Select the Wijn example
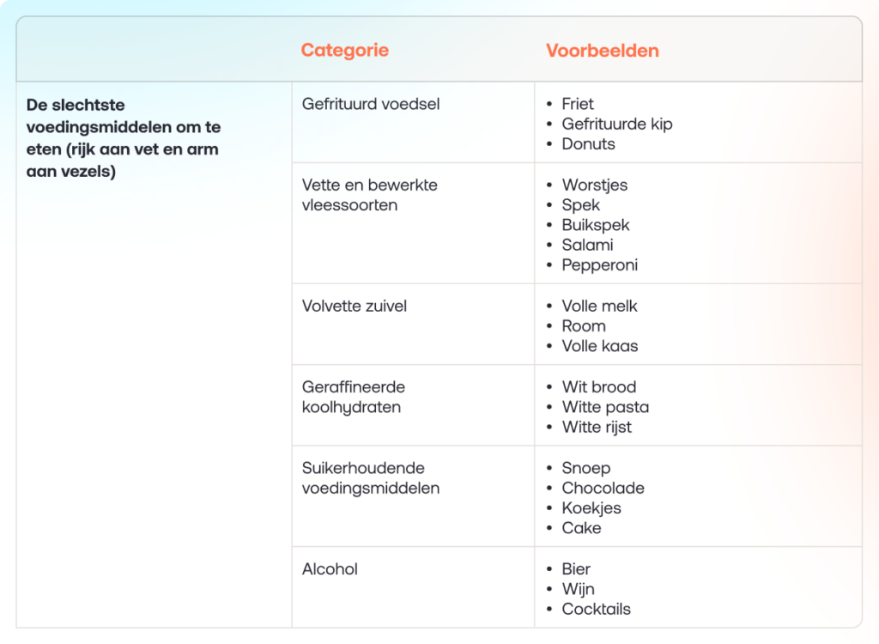 click(578, 589)
